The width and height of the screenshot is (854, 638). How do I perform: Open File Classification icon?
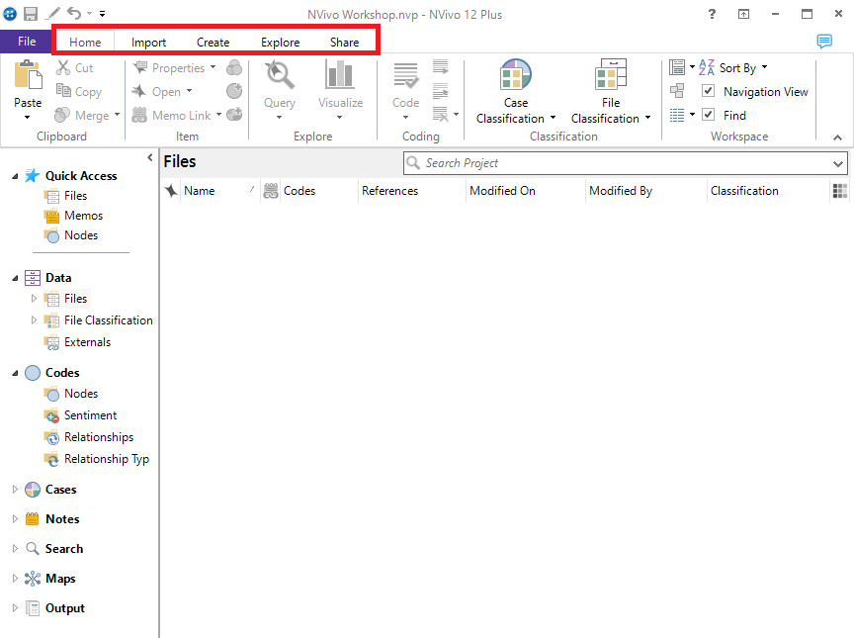coord(611,74)
